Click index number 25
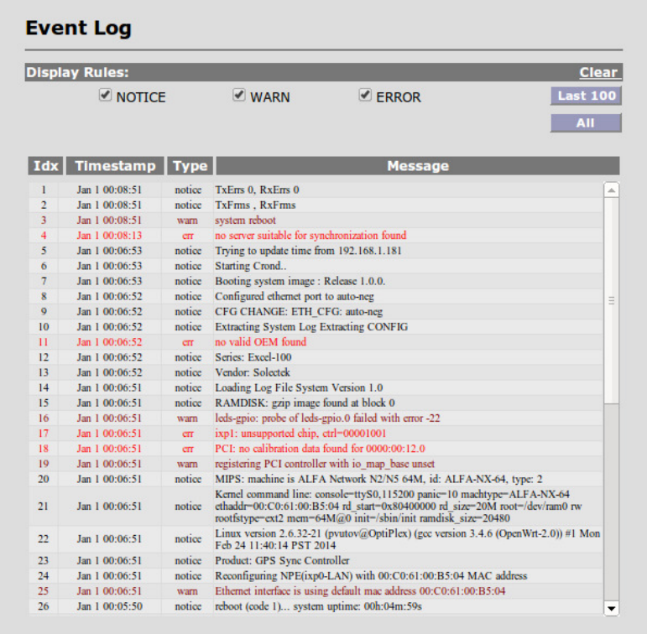This screenshot has height=634, width=647. 44,591
